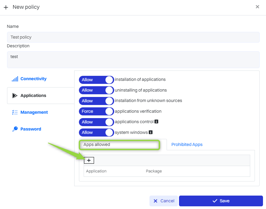Click info icon beside system windows
266x209 pixels.
[151, 132]
